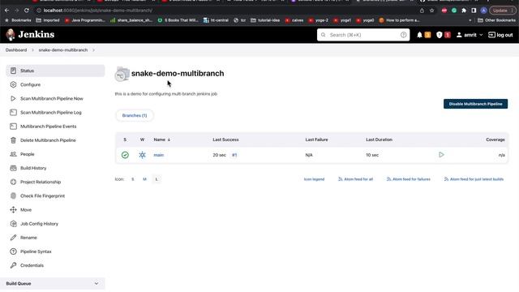The image size is (519, 292).
Task: Go to Dashboard breadcrumb
Action: [x=16, y=50]
